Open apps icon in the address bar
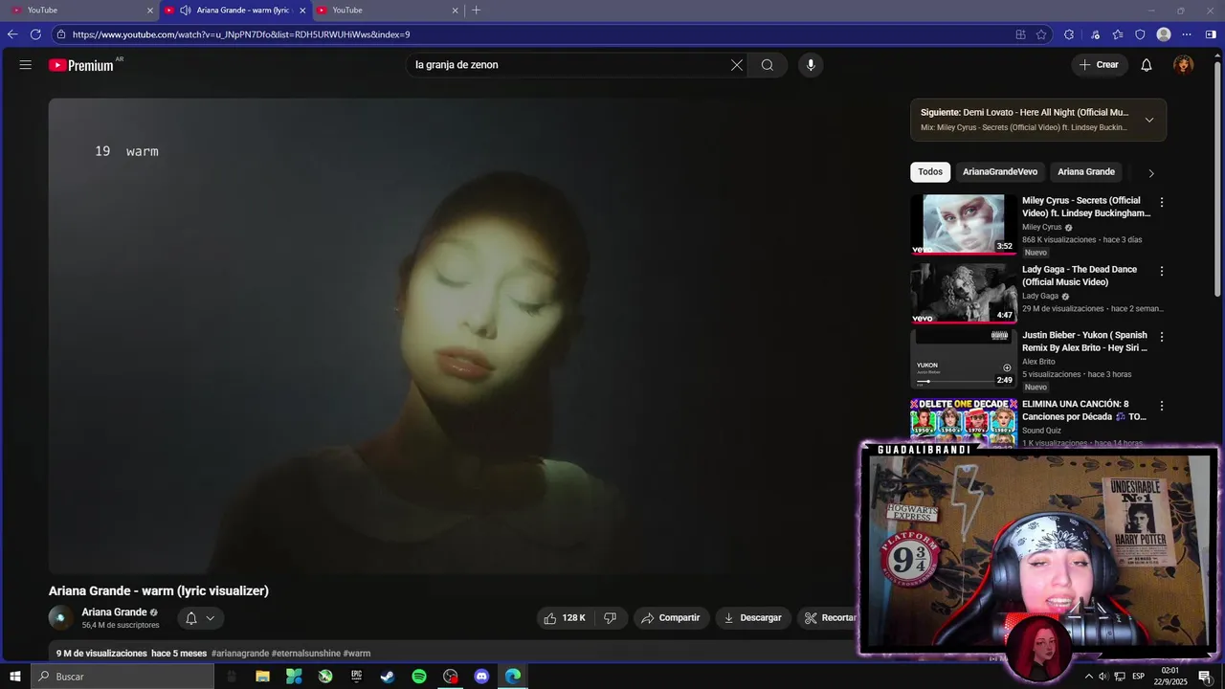 tap(1020, 34)
